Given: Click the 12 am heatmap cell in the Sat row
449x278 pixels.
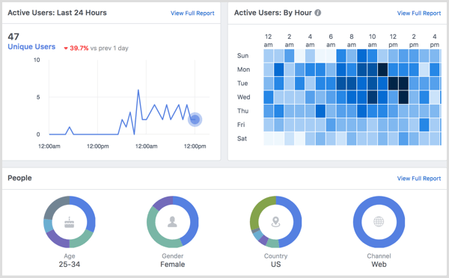Looking at the screenshot, I should coord(269,139).
